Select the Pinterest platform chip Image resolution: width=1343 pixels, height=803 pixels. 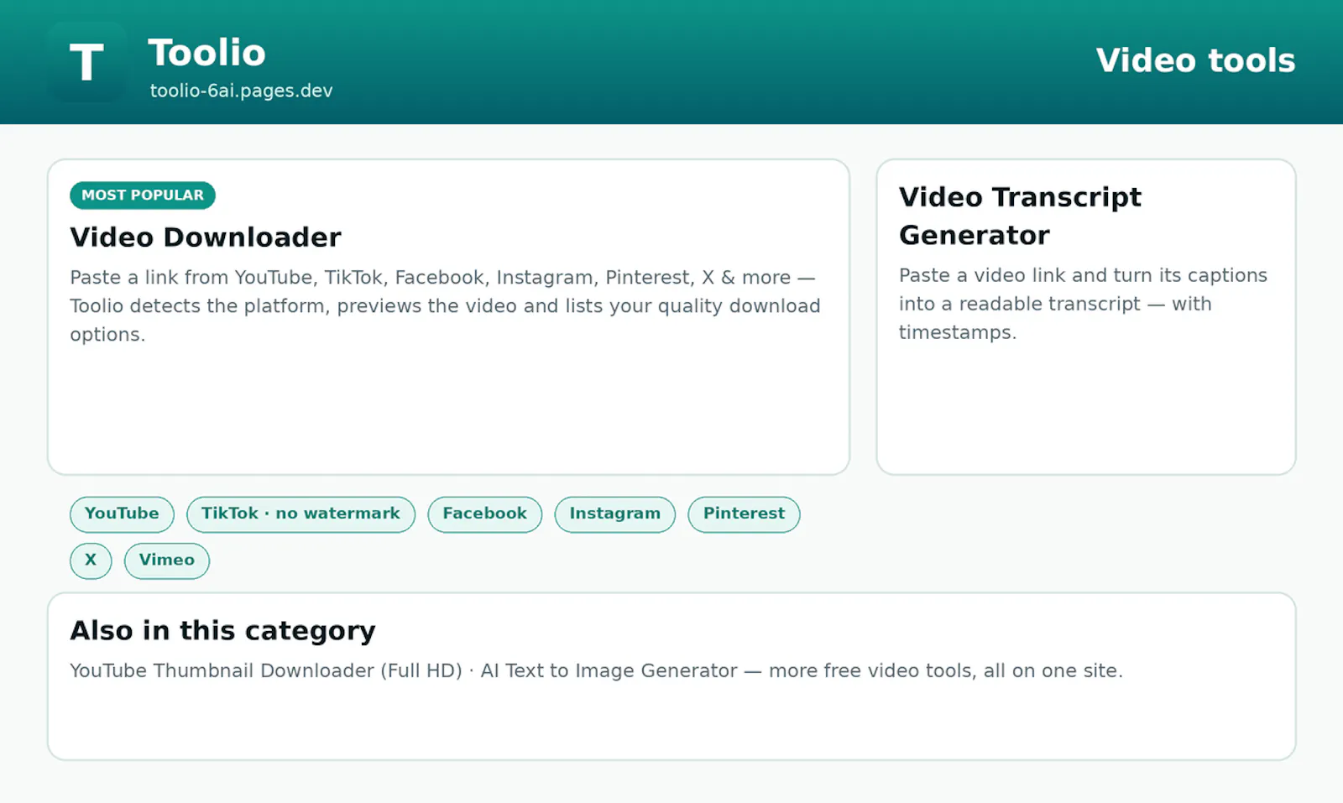point(744,514)
